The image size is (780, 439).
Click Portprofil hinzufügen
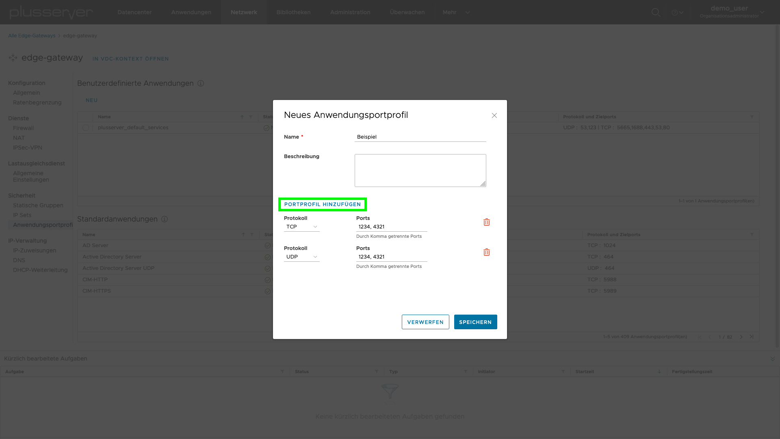[323, 204]
